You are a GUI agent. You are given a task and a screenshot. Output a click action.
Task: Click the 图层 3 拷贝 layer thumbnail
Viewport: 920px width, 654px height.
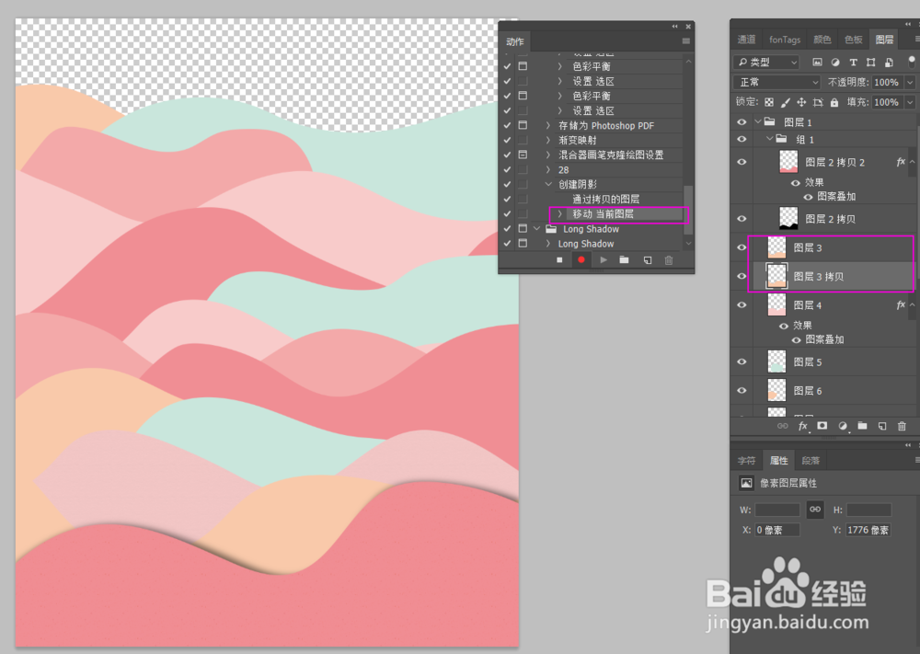pyautogui.click(x=776, y=276)
